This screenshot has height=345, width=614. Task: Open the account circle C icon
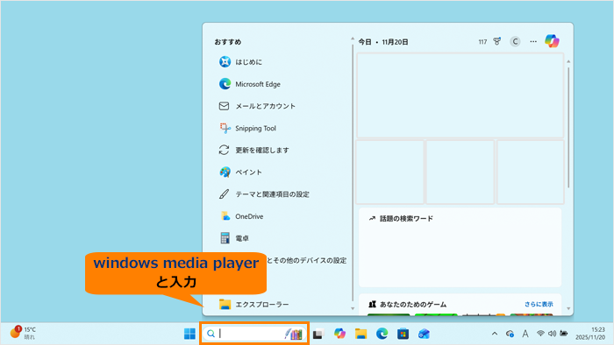tap(515, 41)
